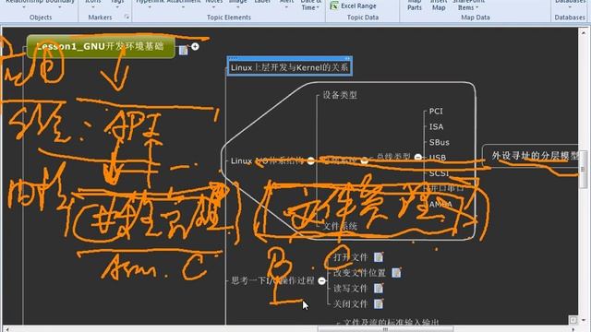Collapse the branch left of 总线类型
The height and width of the screenshot is (332, 591).
[364, 160]
